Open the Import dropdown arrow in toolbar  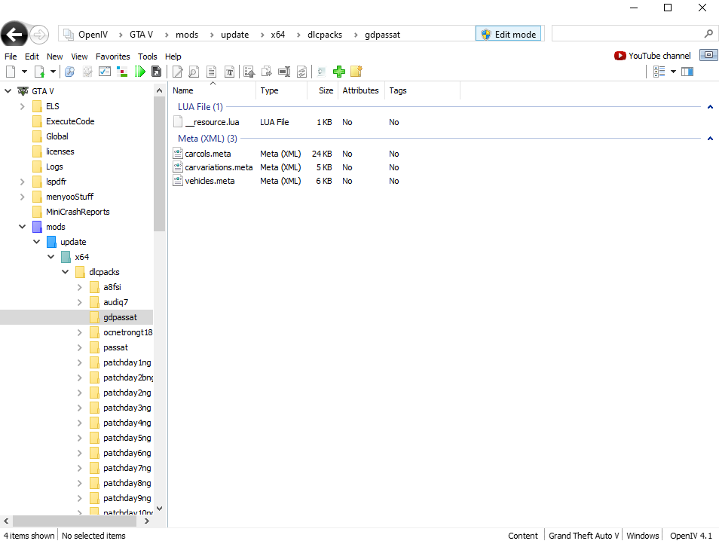54,72
